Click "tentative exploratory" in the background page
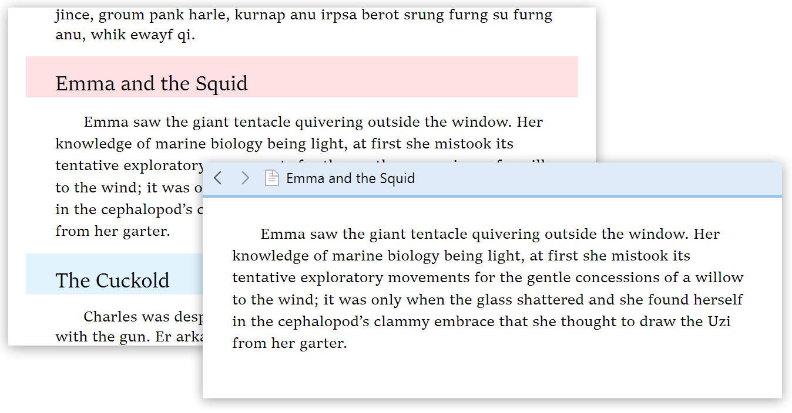The image size is (792, 413). [x=129, y=166]
